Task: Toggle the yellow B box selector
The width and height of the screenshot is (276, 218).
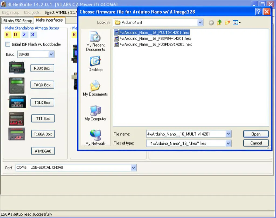Action: [x=7, y=35]
